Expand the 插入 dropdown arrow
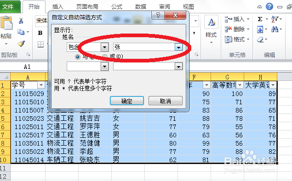The image size is (292, 181). point(248,19)
